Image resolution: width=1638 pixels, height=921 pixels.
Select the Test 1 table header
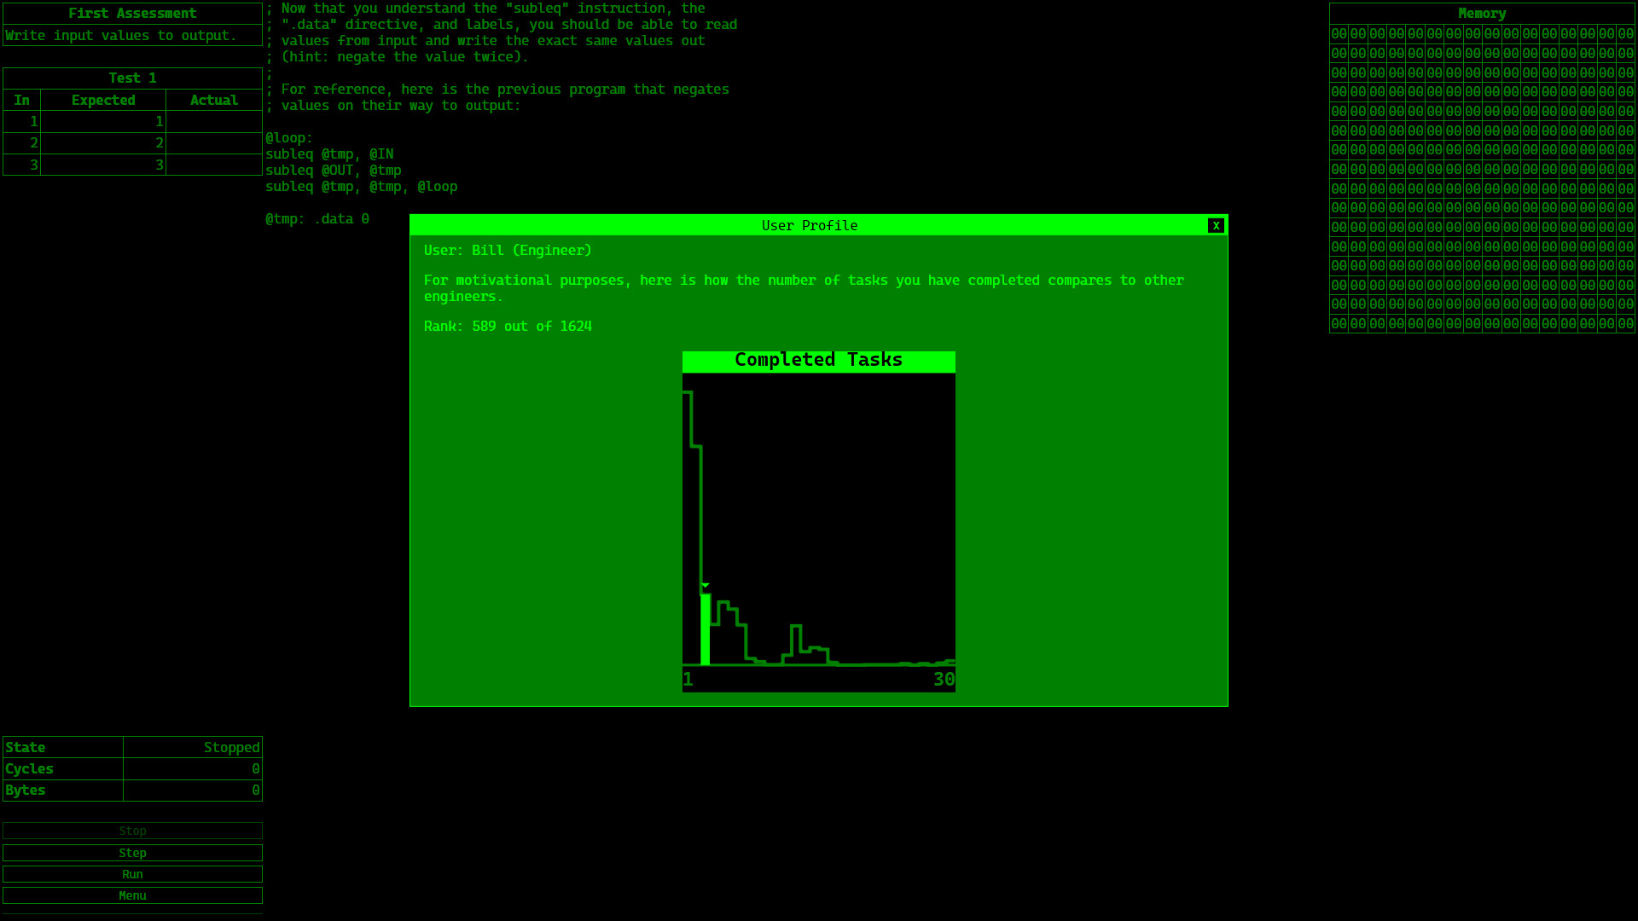pyautogui.click(x=132, y=77)
